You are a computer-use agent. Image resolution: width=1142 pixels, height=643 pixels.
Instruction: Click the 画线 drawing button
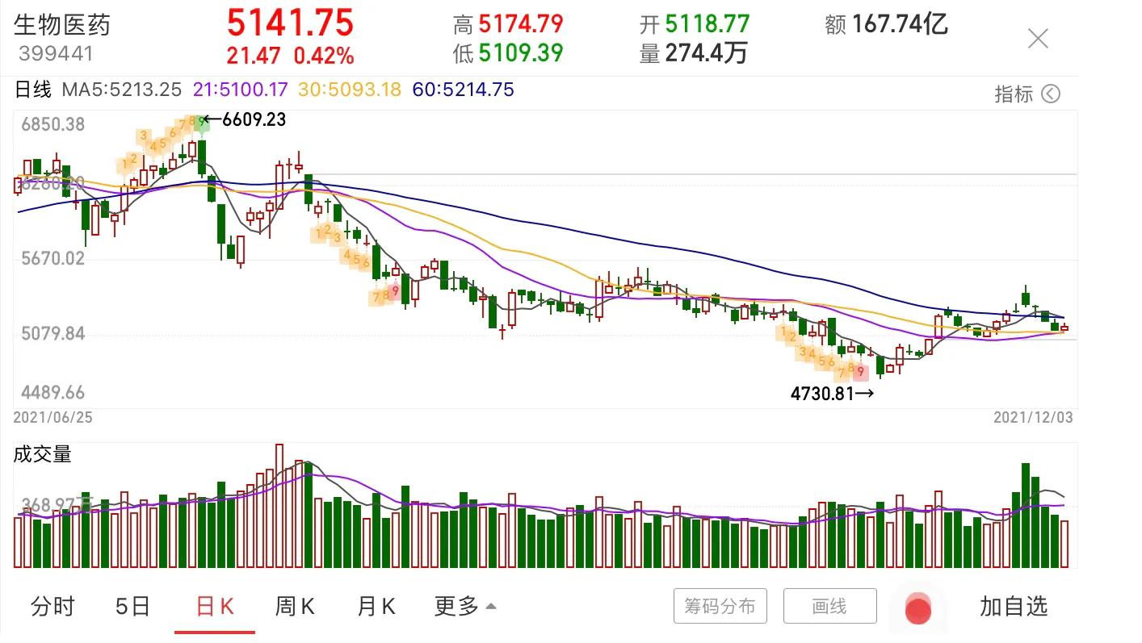pos(829,606)
